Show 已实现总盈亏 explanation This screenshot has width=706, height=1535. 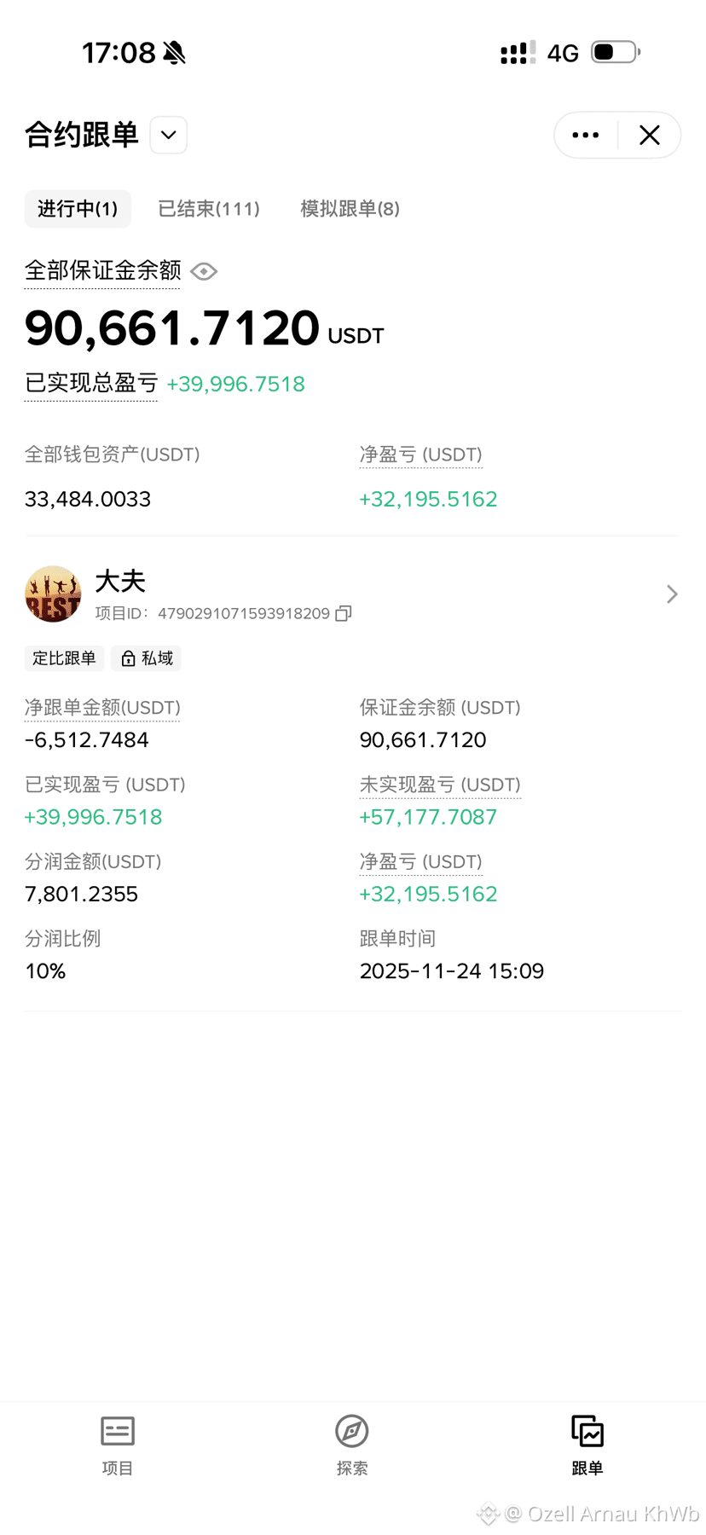(91, 383)
